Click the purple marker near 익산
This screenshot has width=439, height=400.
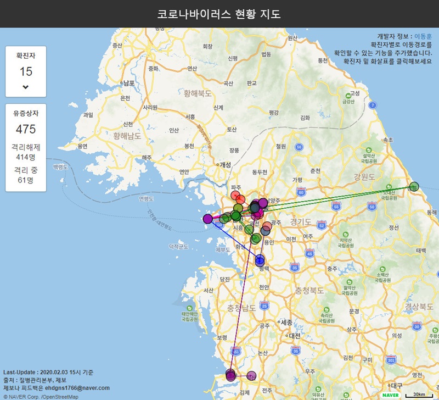coord(251,376)
